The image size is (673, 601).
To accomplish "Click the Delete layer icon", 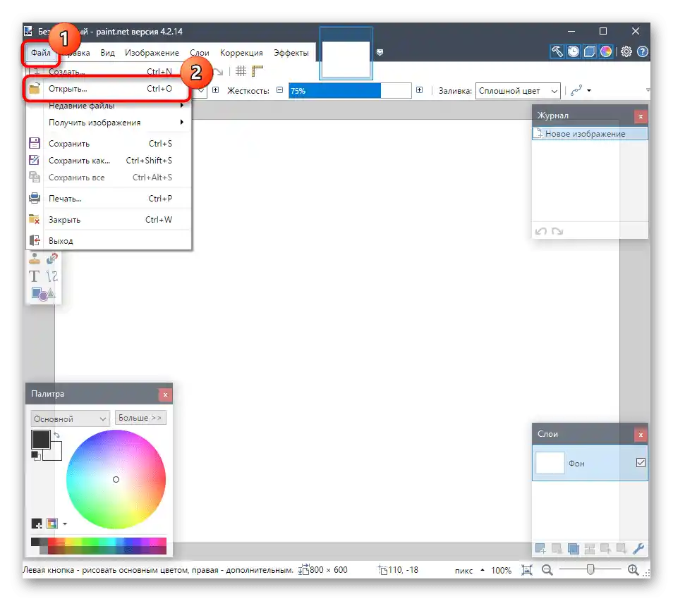I will coord(557,548).
